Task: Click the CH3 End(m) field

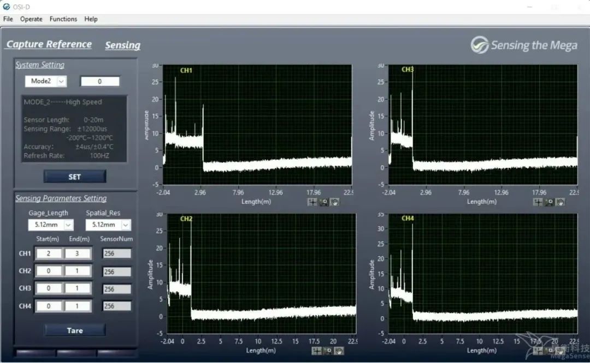Action: pyautogui.click(x=77, y=288)
